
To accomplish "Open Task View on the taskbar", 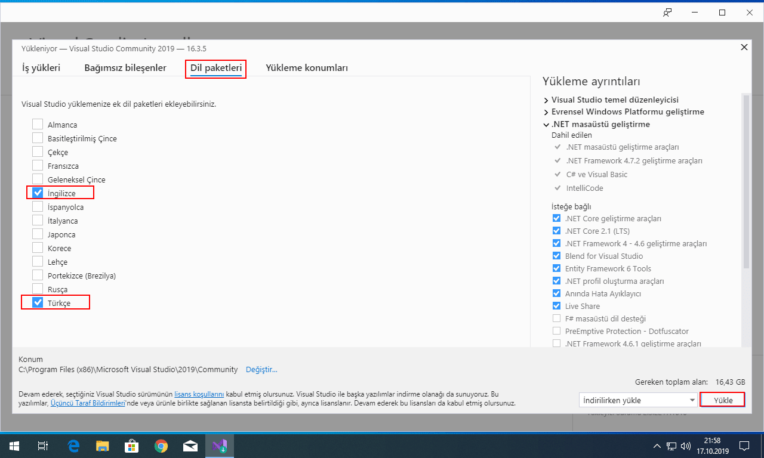I will [43, 445].
